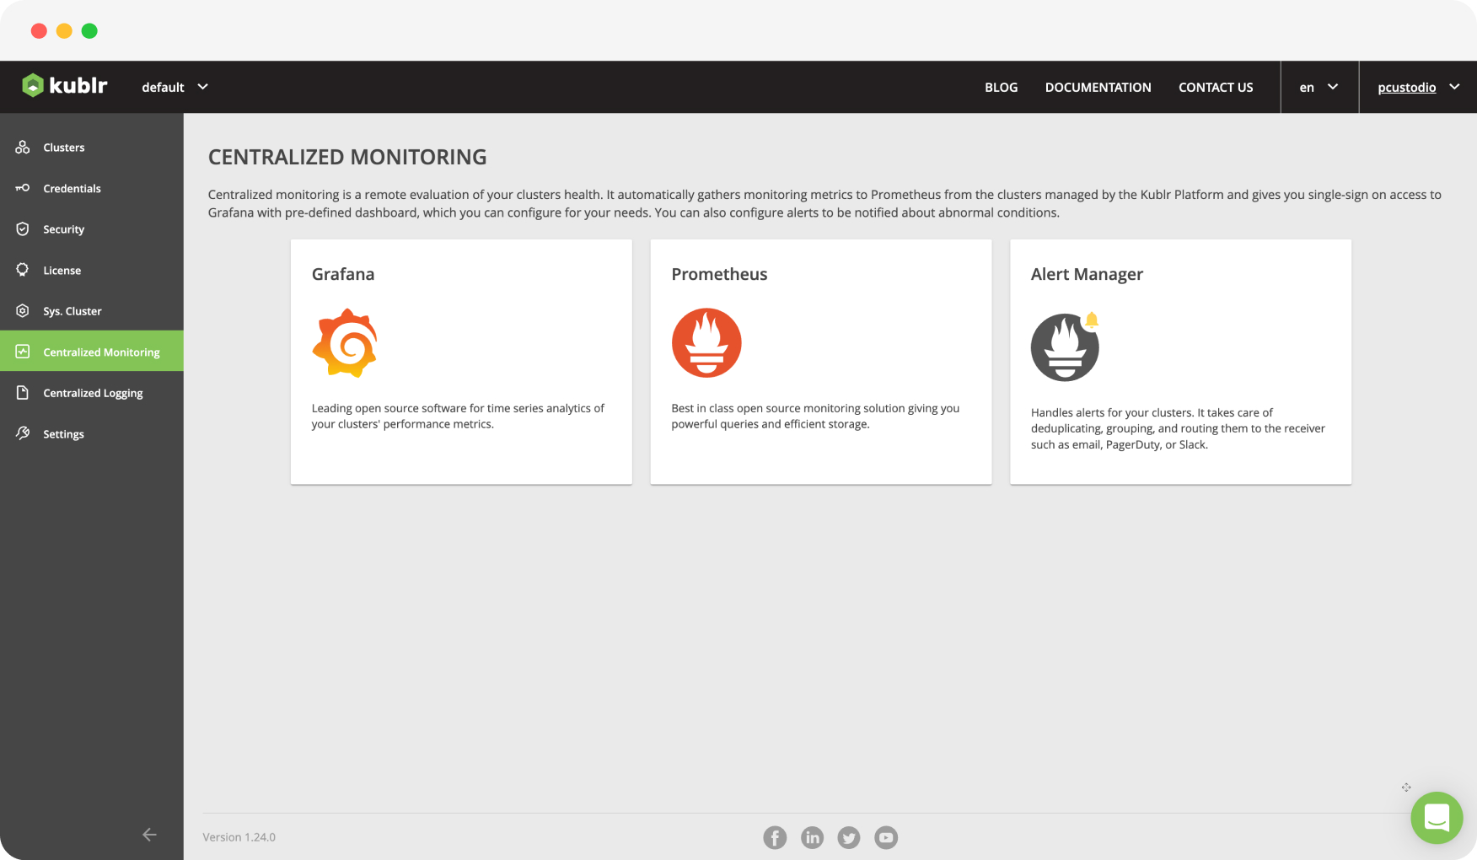Open Prometheus via its torch logo
This screenshot has height=860, width=1477.
click(x=706, y=343)
